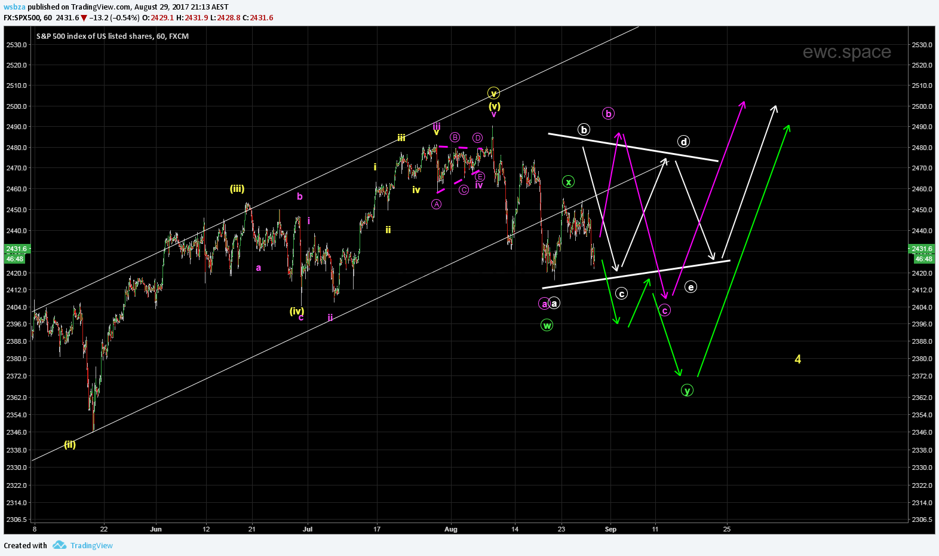Select the green circled w wave label
Image resolution: width=939 pixels, height=556 pixels.
(x=547, y=325)
